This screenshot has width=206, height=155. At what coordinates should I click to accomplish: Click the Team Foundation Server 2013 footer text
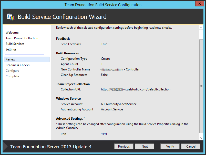tap(51, 147)
